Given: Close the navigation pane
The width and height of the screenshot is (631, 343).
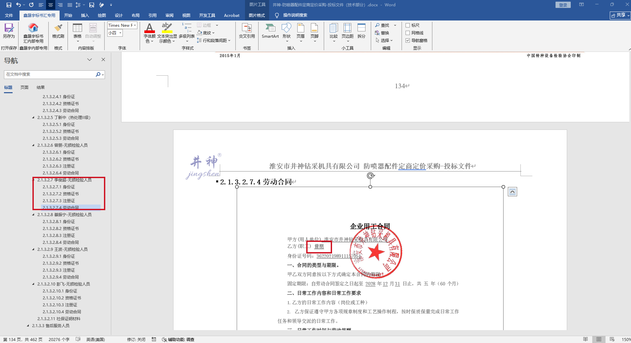Looking at the screenshot, I should tap(103, 59).
